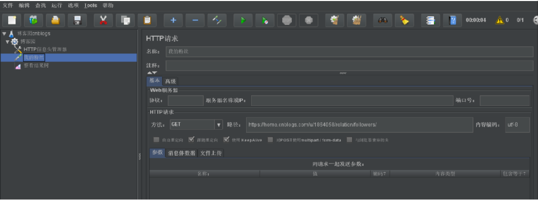
Task: Enable the 自动重定向 checkbox
Action: coord(156,140)
